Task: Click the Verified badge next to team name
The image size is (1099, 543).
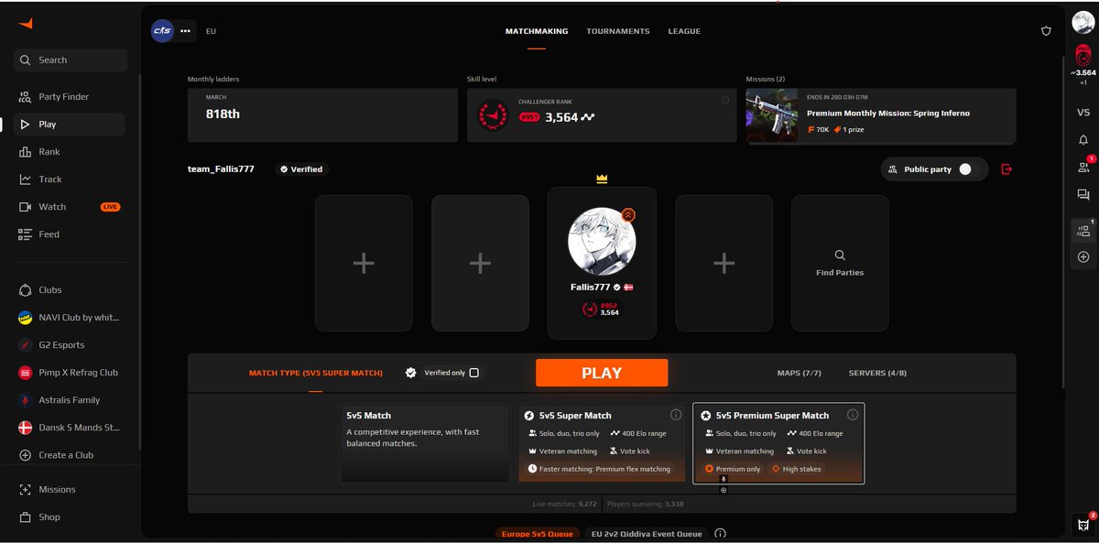Action: point(302,169)
